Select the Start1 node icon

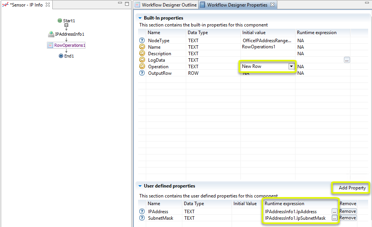tap(60, 21)
